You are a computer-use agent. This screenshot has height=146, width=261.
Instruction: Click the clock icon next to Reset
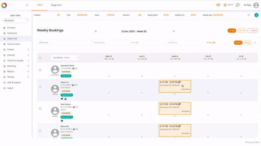[255, 43]
